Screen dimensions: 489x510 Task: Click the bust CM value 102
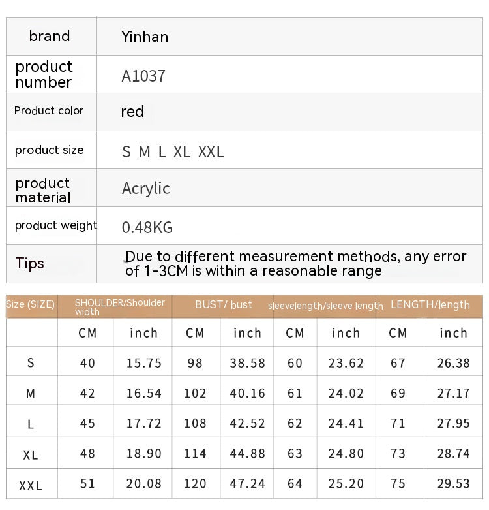(195, 393)
